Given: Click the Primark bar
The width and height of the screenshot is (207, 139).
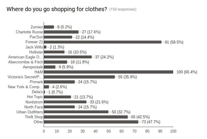Looking at the screenshot, I should (x=59, y=82).
